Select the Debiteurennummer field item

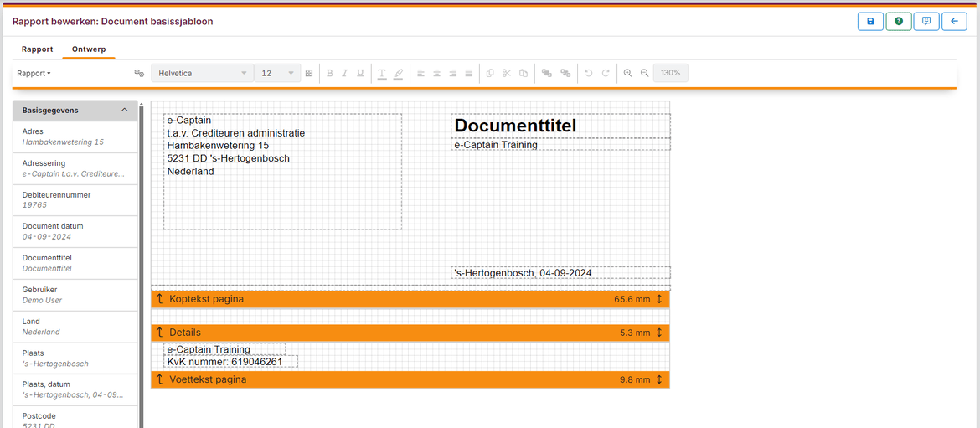(x=75, y=200)
